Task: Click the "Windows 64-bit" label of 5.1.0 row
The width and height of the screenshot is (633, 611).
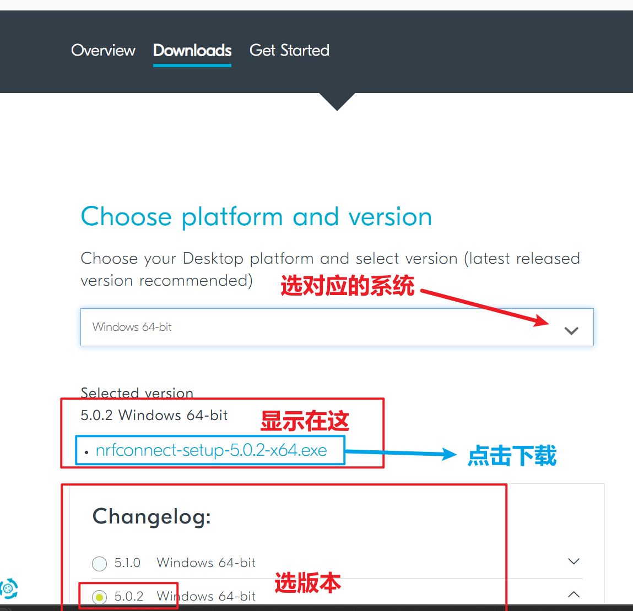Action: pyautogui.click(x=206, y=563)
